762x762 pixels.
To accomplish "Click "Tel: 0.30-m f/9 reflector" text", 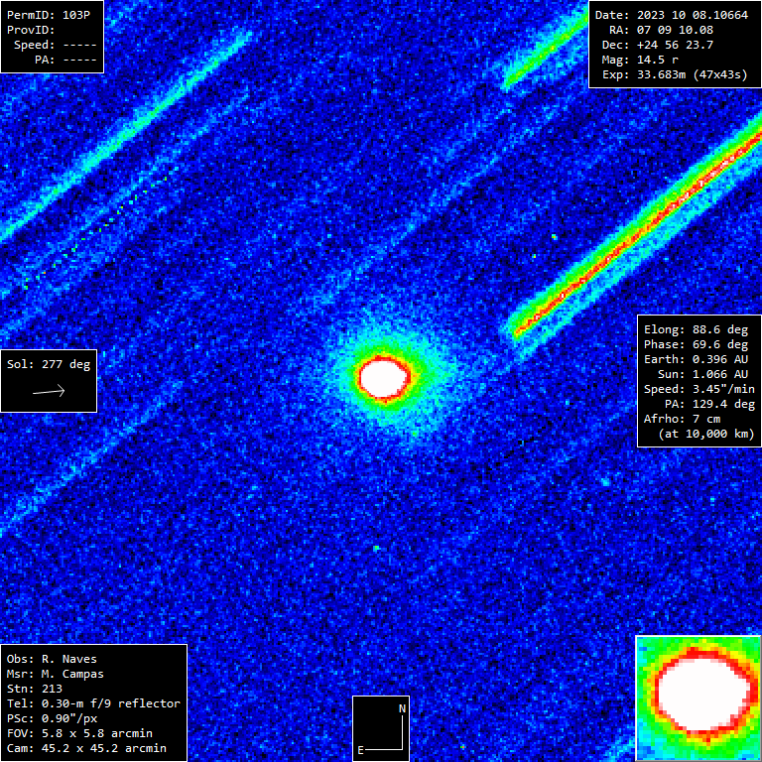I will click(x=93, y=703).
